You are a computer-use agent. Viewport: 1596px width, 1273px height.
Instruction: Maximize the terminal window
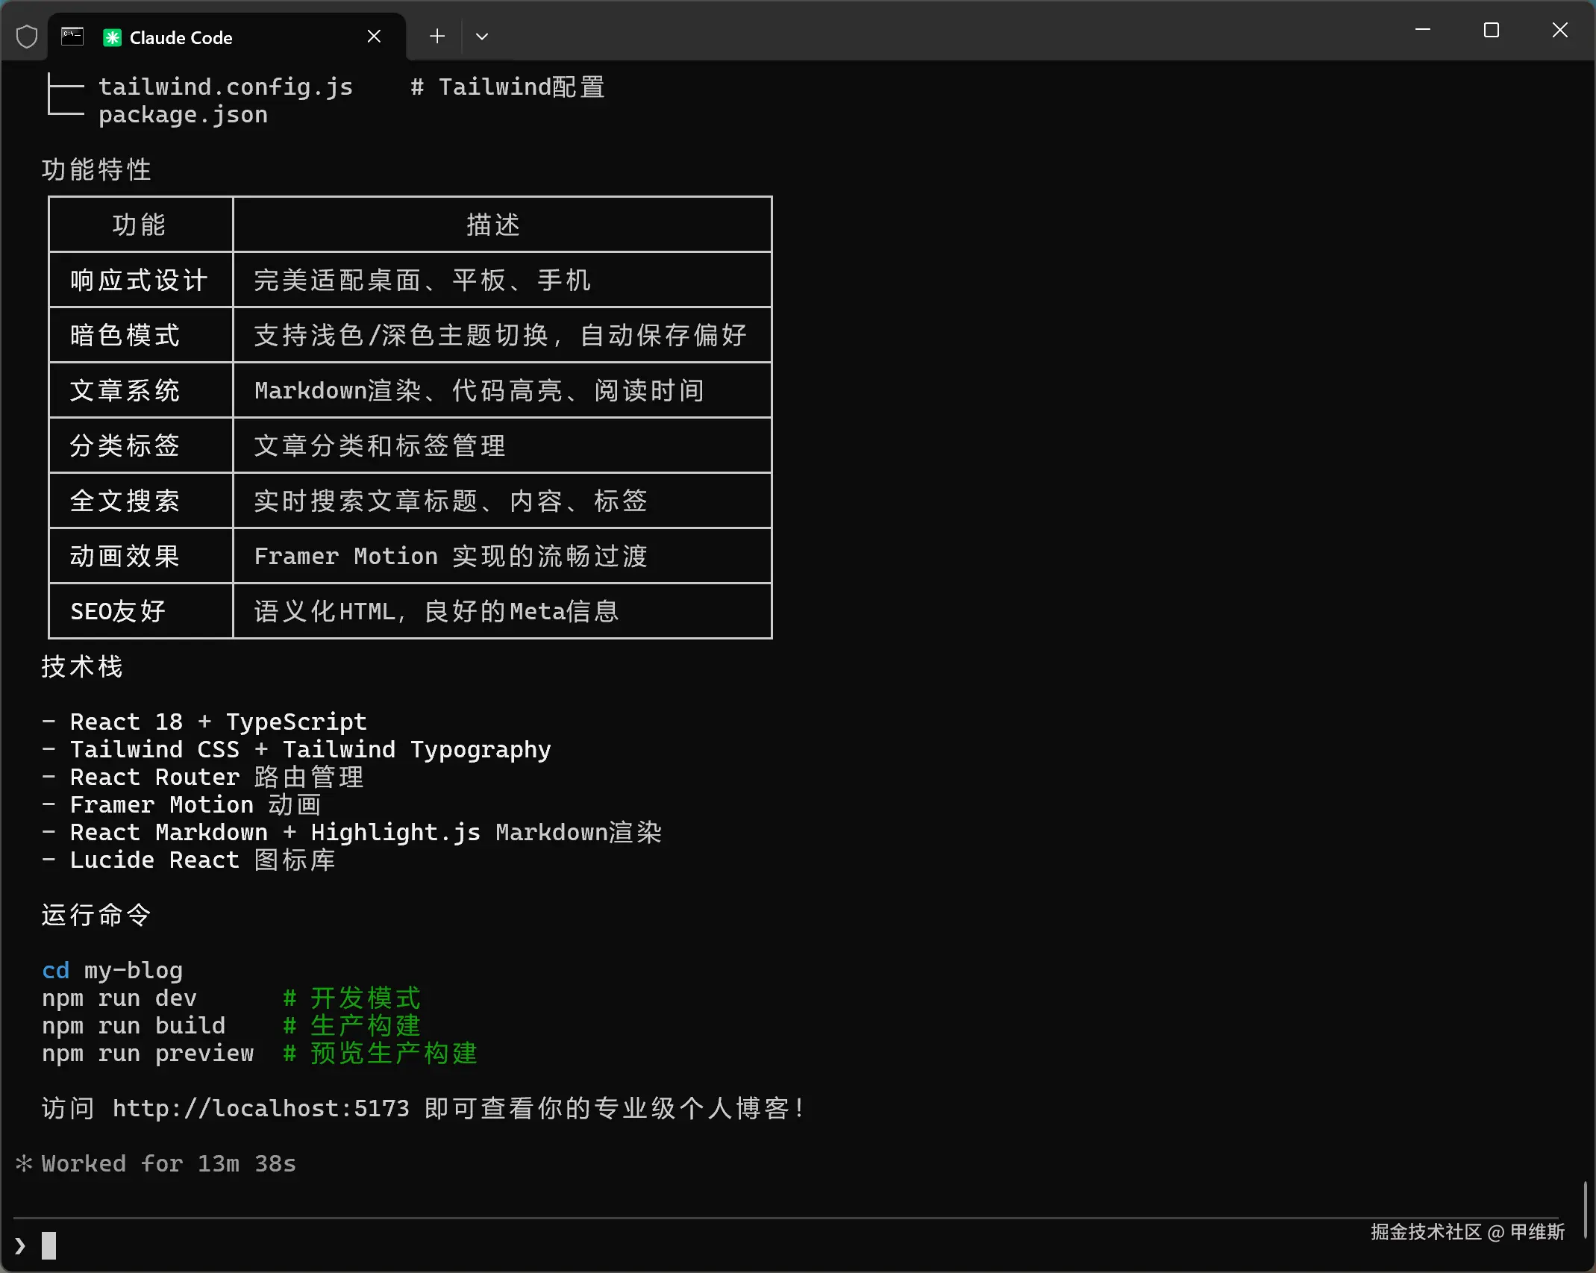click(x=1491, y=30)
